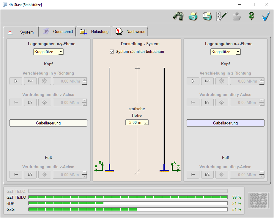This screenshot has width=274, height=218.
Task: Click the binoculars icon in toolbar
Action: (178, 16)
